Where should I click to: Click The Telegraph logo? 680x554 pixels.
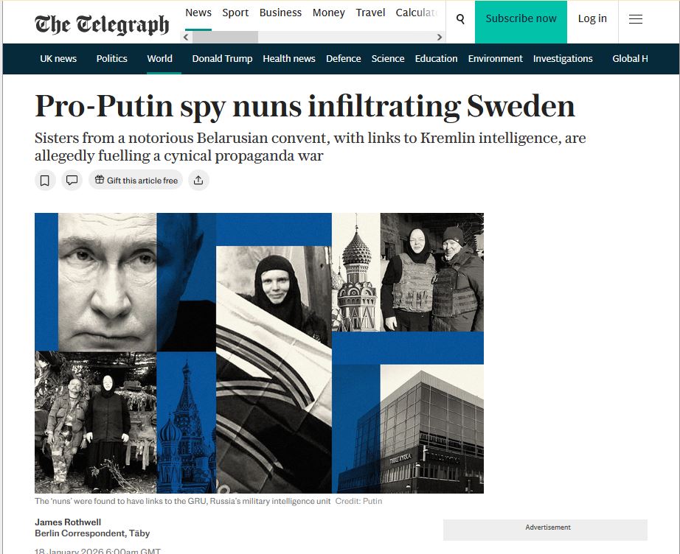pyautogui.click(x=102, y=24)
